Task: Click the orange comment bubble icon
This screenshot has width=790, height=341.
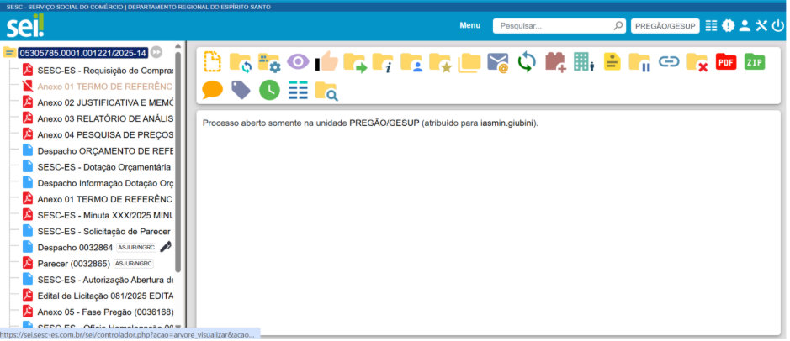Action: click(x=213, y=89)
